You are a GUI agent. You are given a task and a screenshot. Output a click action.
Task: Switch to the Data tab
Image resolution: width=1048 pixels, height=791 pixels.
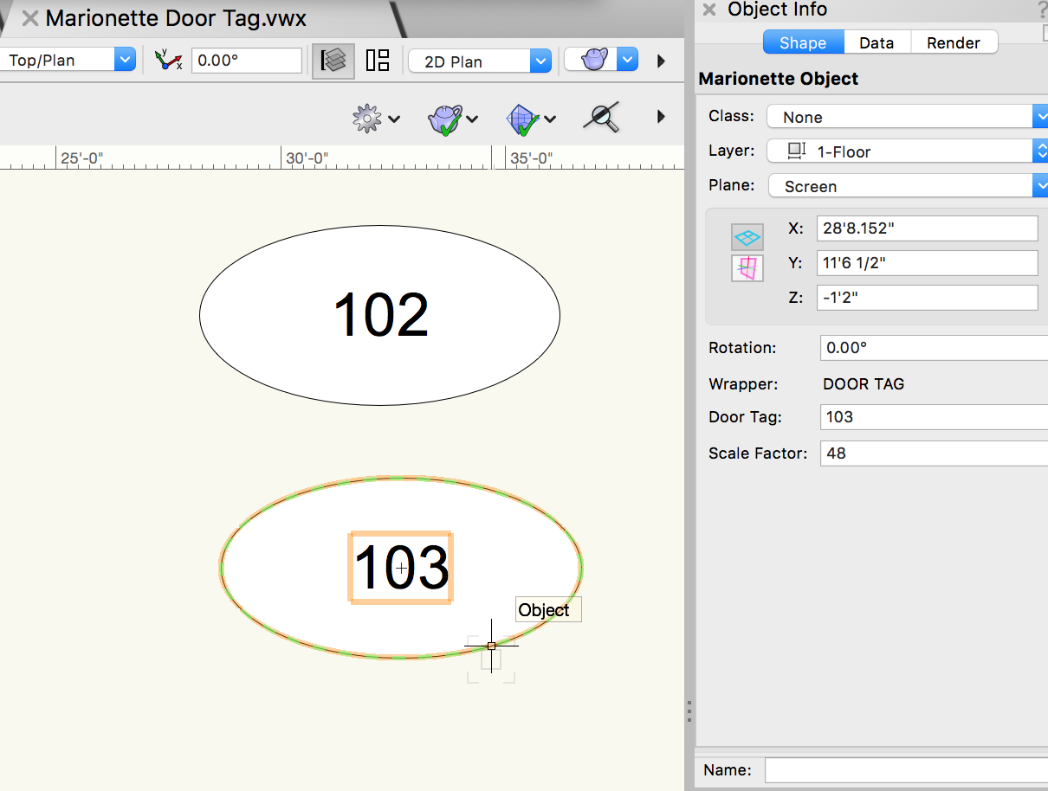(x=876, y=42)
